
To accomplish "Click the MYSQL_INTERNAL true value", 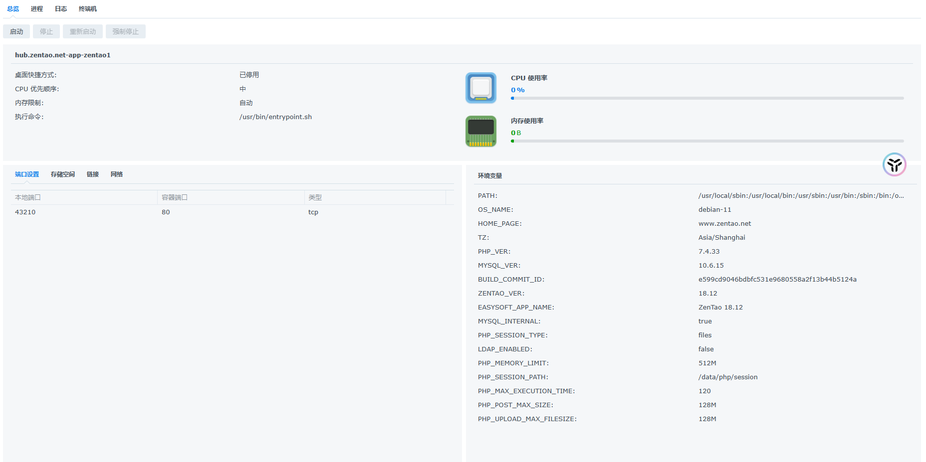I will (705, 321).
